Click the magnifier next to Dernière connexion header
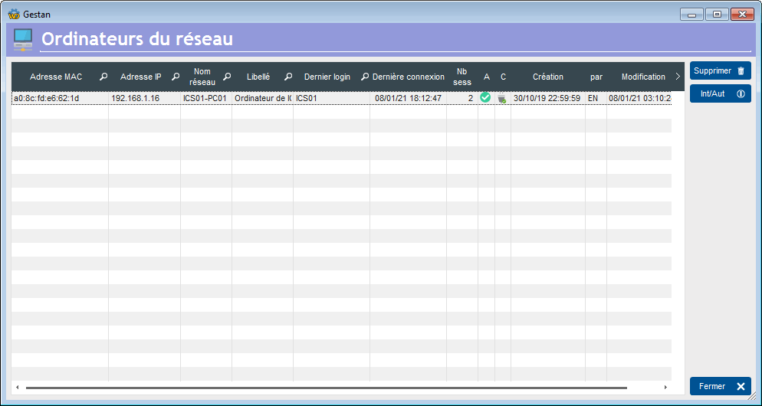 point(365,77)
